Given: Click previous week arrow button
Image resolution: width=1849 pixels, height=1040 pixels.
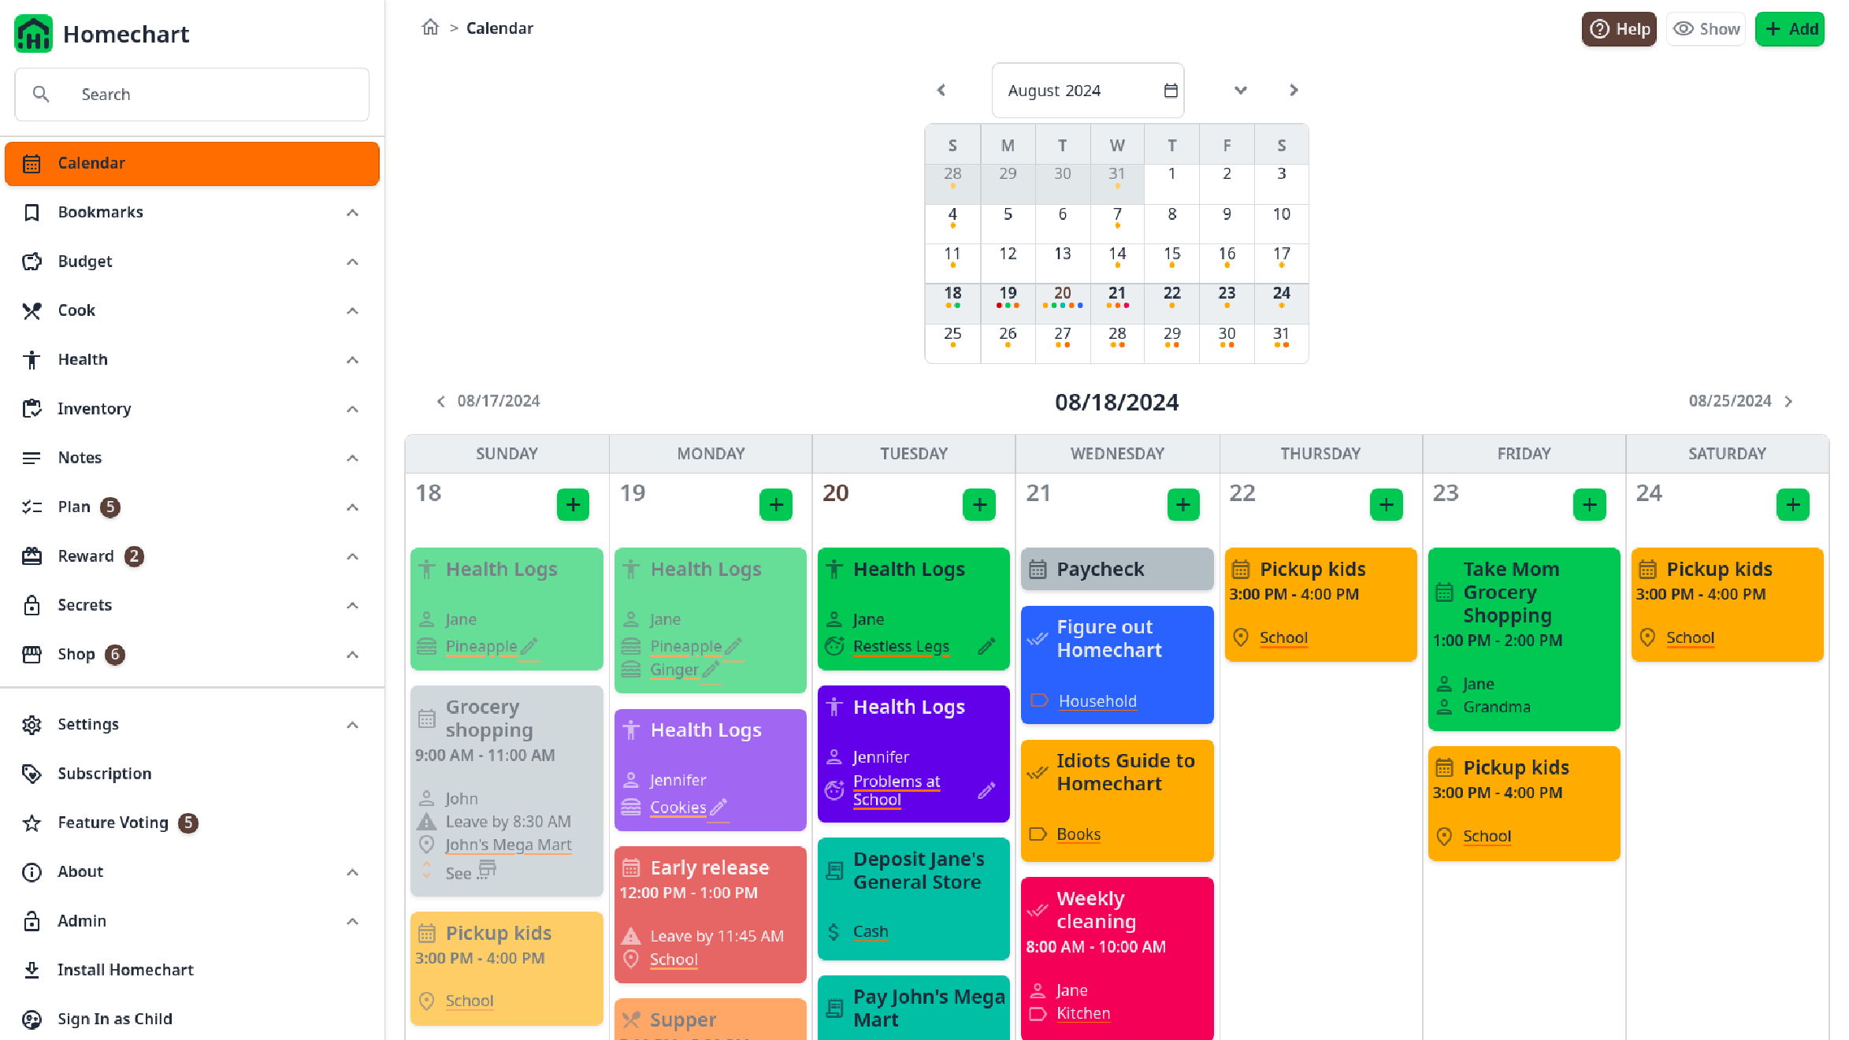Looking at the screenshot, I should coord(440,401).
